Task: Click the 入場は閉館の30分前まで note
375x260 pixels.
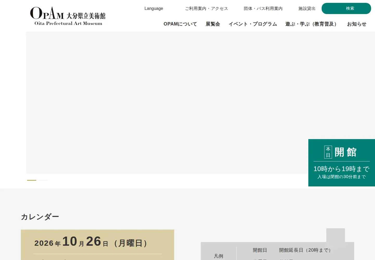Action: 342,177
